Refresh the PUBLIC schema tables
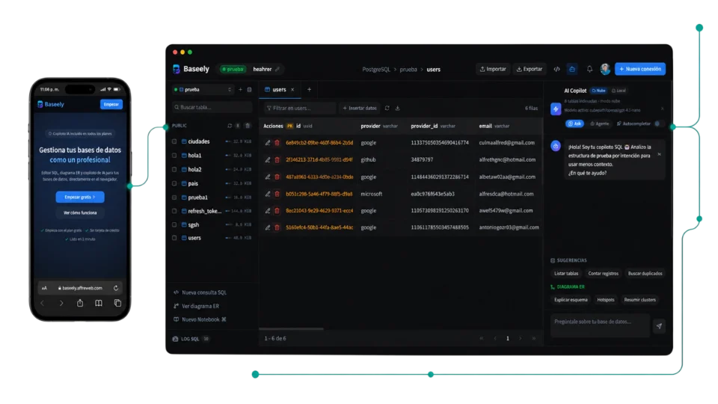Image resolution: width=718 pixels, height=404 pixels. point(230,126)
